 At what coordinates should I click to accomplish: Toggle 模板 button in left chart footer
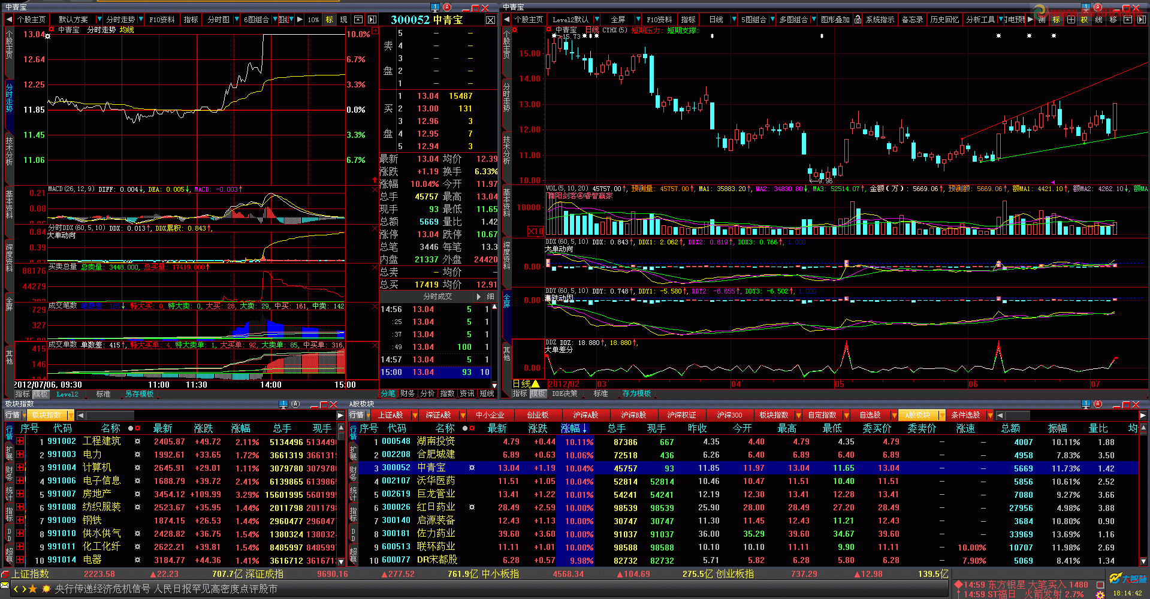point(41,394)
